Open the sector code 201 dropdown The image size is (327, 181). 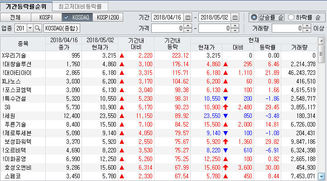point(30,28)
